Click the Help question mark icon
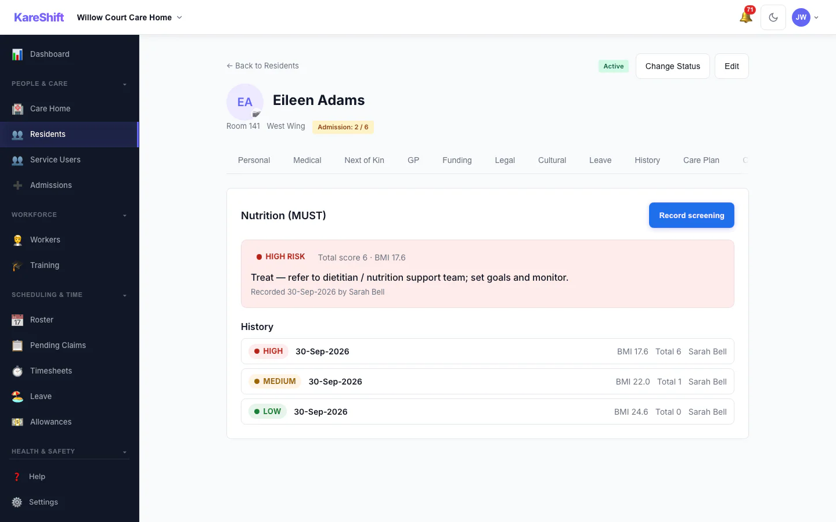This screenshot has width=836, height=522. pyautogui.click(x=17, y=477)
